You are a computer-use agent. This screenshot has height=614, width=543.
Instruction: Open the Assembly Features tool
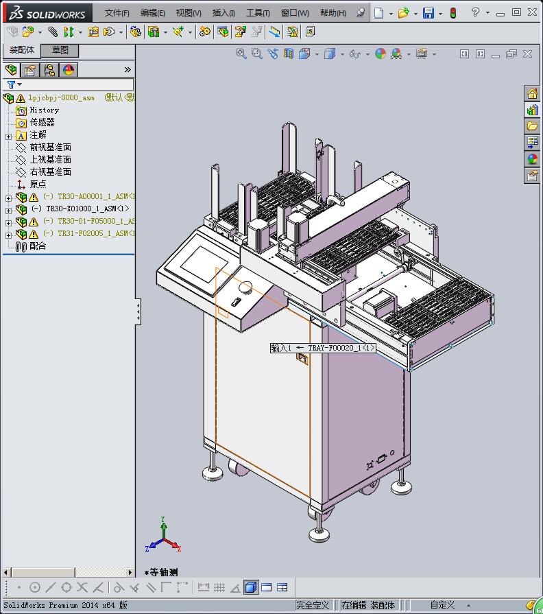(154, 32)
